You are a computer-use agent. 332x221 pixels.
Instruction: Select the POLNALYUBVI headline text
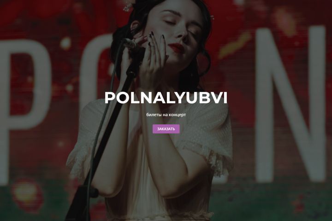(166, 98)
